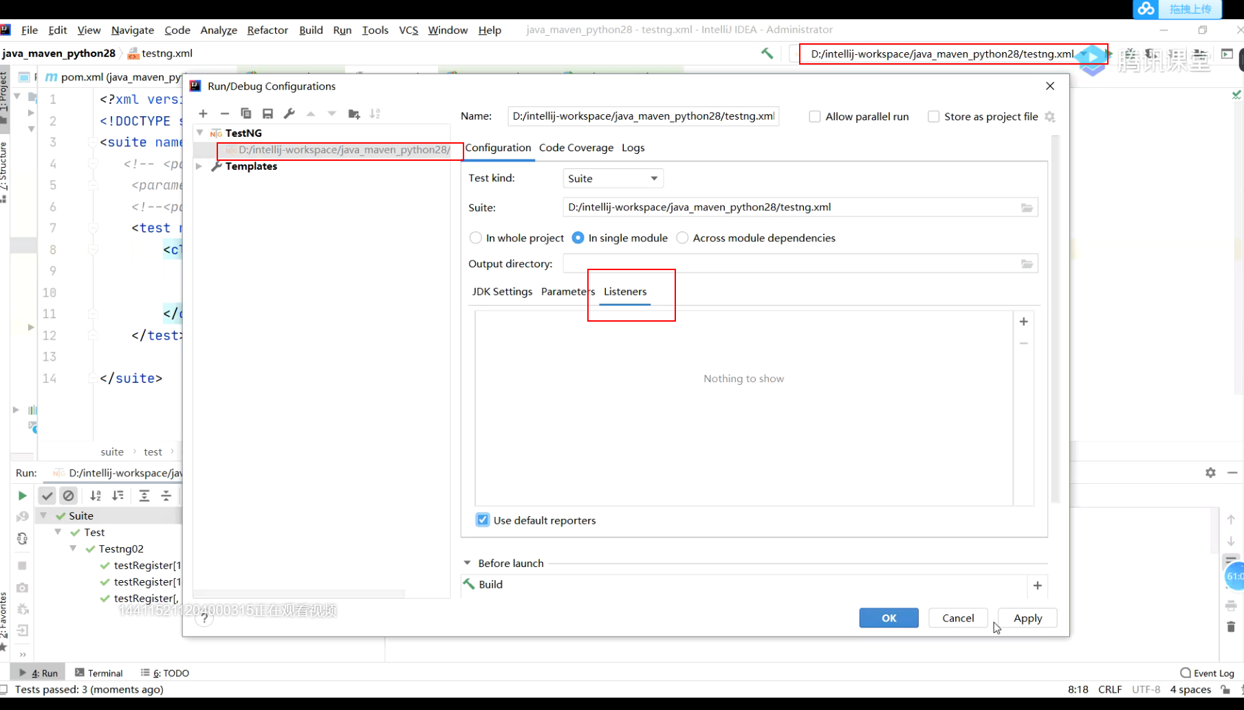Sort configurations alphabetically in dialog toolbar
This screenshot has height=710, width=1244.
(375, 114)
